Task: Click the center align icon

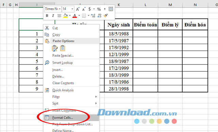Action: (59, 16)
